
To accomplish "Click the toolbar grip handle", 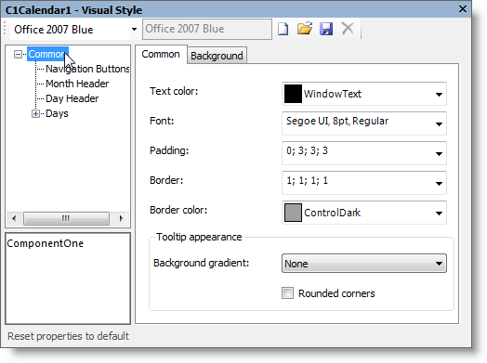I will pyautogui.click(x=5, y=29).
